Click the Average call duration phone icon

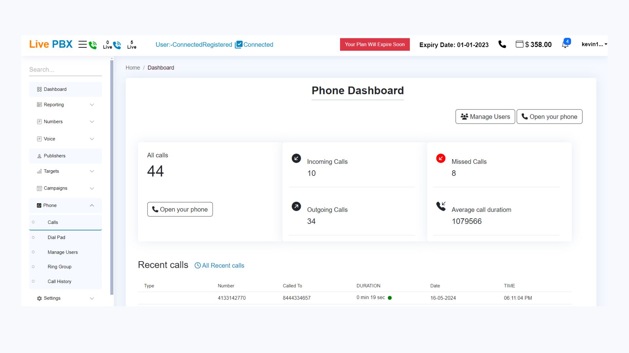(441, 206)
